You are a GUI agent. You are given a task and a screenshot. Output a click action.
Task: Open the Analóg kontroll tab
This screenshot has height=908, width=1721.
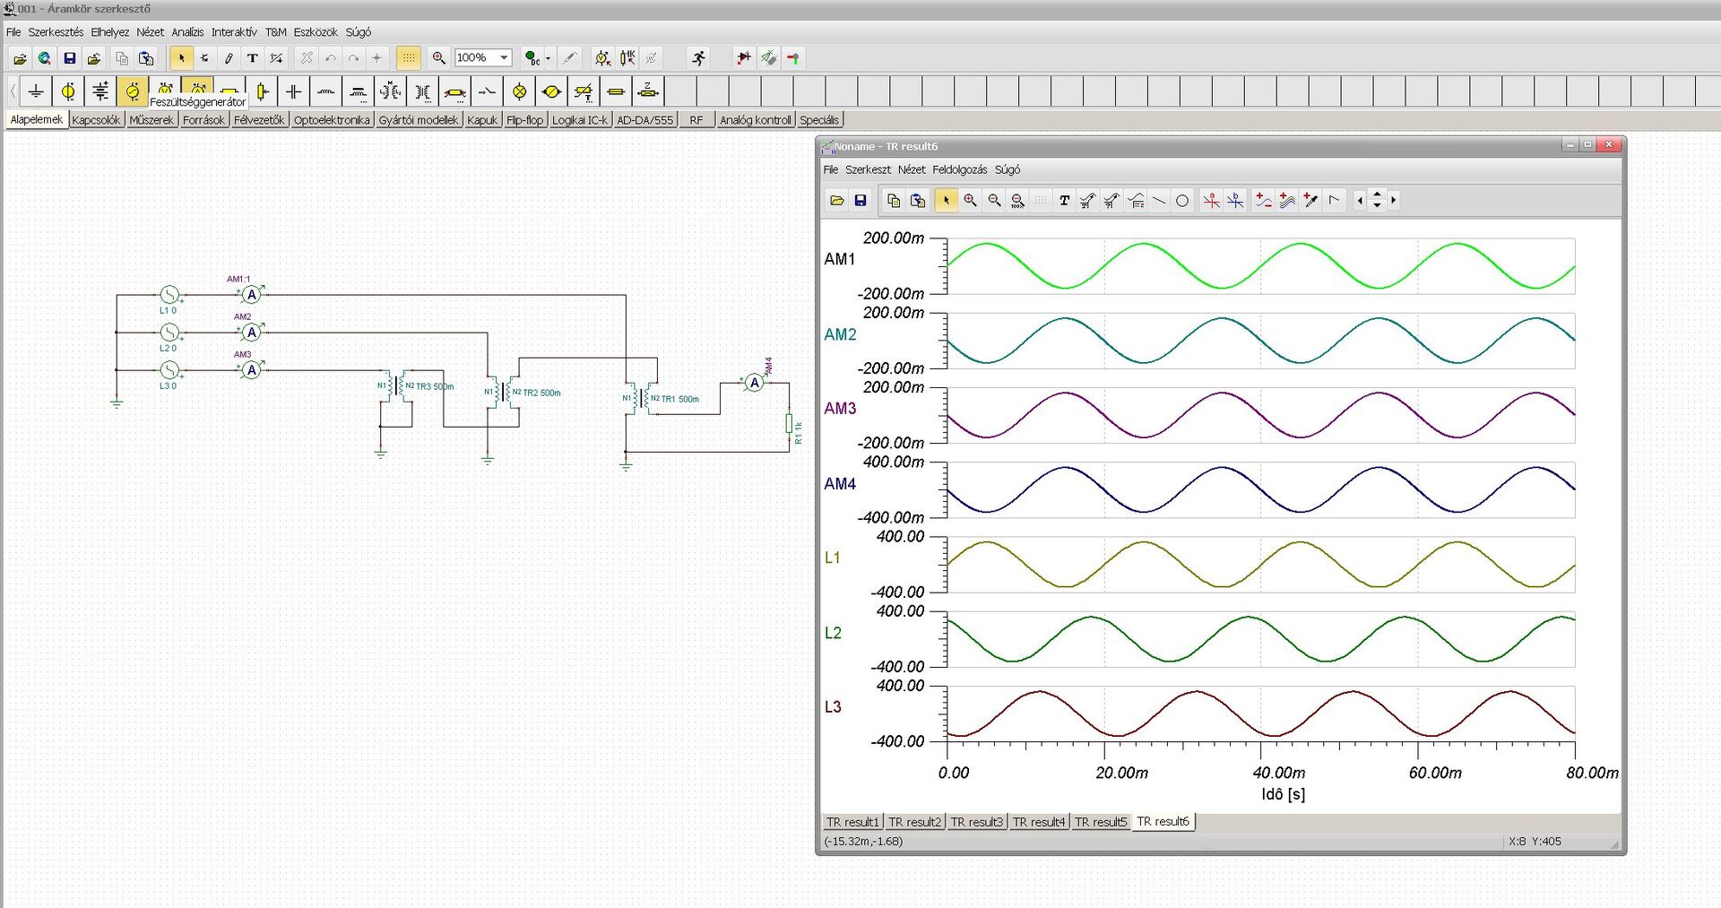click(756, 120)
